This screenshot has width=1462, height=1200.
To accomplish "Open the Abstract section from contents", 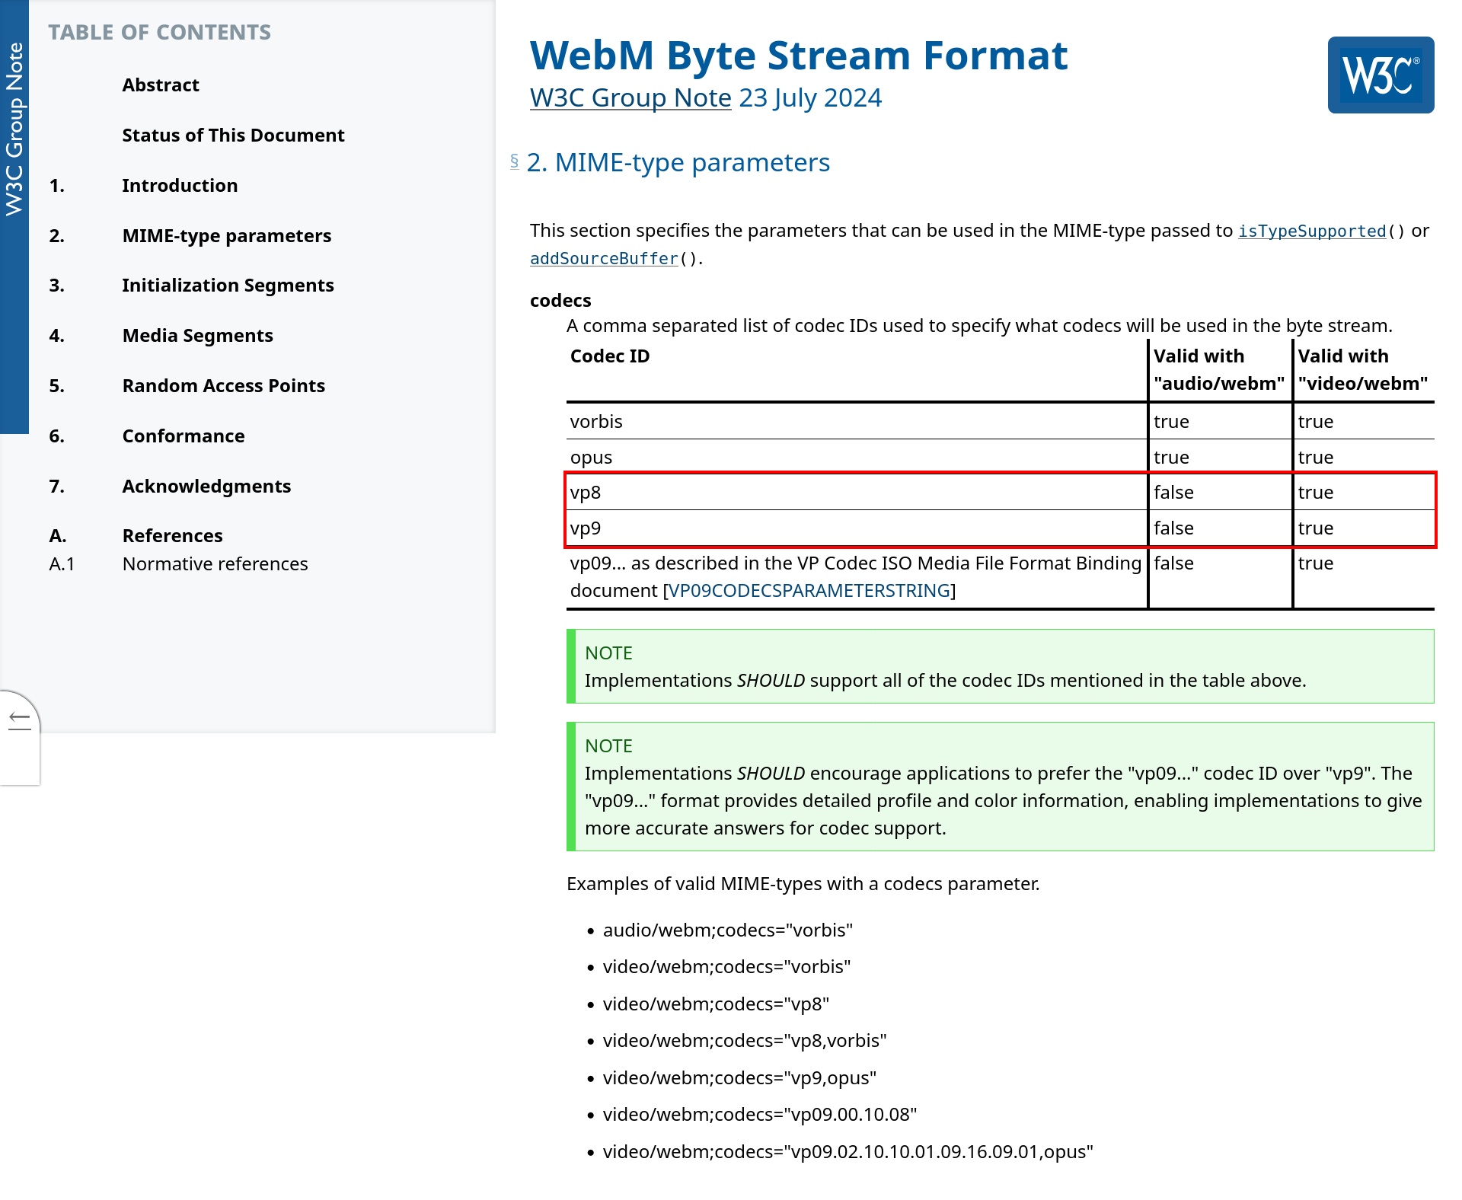I will [161, 85].
